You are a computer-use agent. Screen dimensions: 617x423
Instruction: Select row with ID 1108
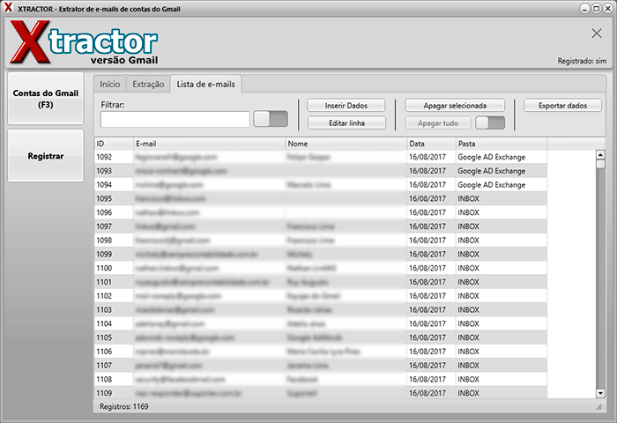pos(320,379)
